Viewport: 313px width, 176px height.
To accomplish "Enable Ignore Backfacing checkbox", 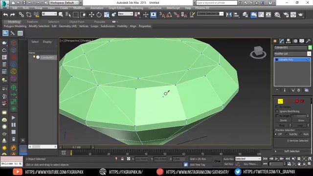I will [x=277, y=111].
